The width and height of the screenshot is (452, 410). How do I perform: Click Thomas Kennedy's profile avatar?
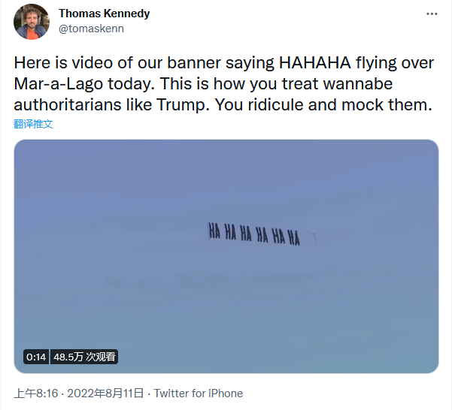(32, 22)
